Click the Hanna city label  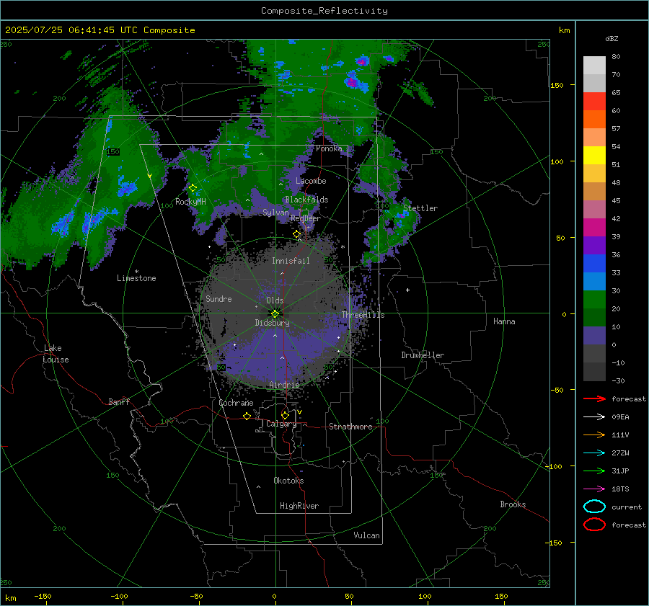point(504,321)
